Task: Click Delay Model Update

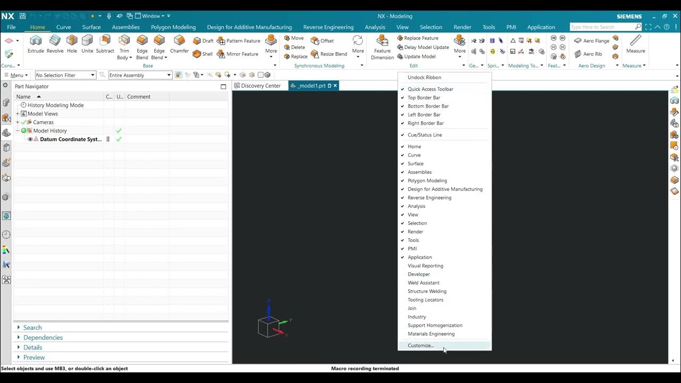Action: point(423,47)
